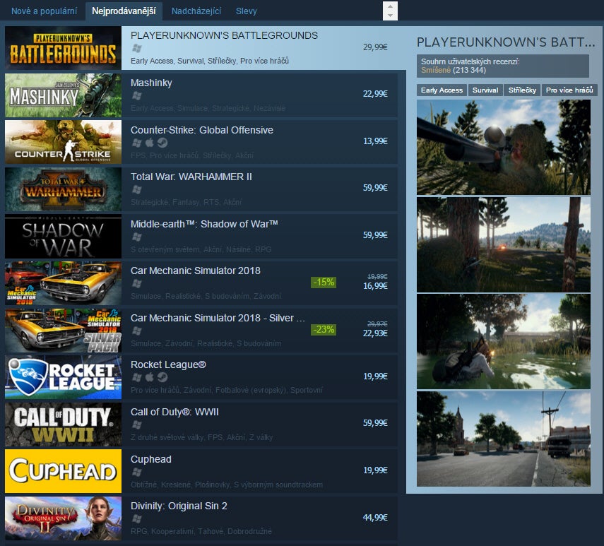604x546 pixels.
Task: Click the Windows icon under Car Mechanic Silver pack
Action: pyautogui.click(x=137, y=331)
